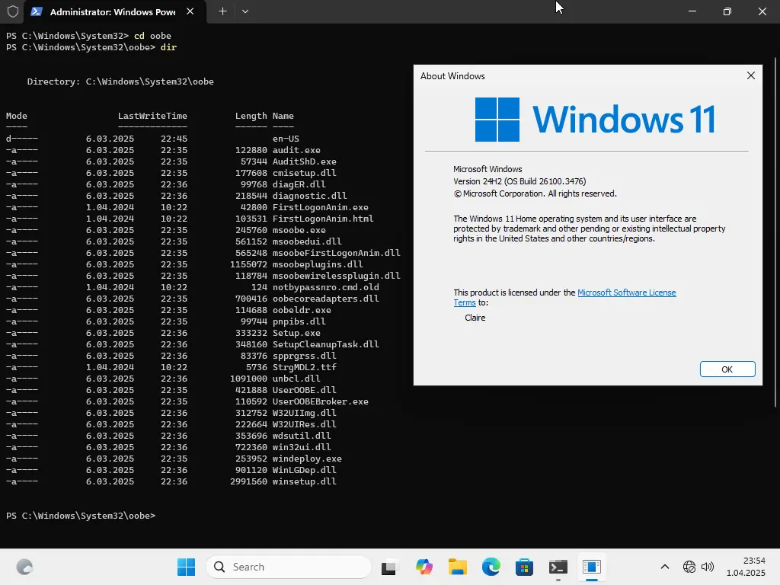
Task: Open the Windows Start menu
Action: tap(186, 567)
